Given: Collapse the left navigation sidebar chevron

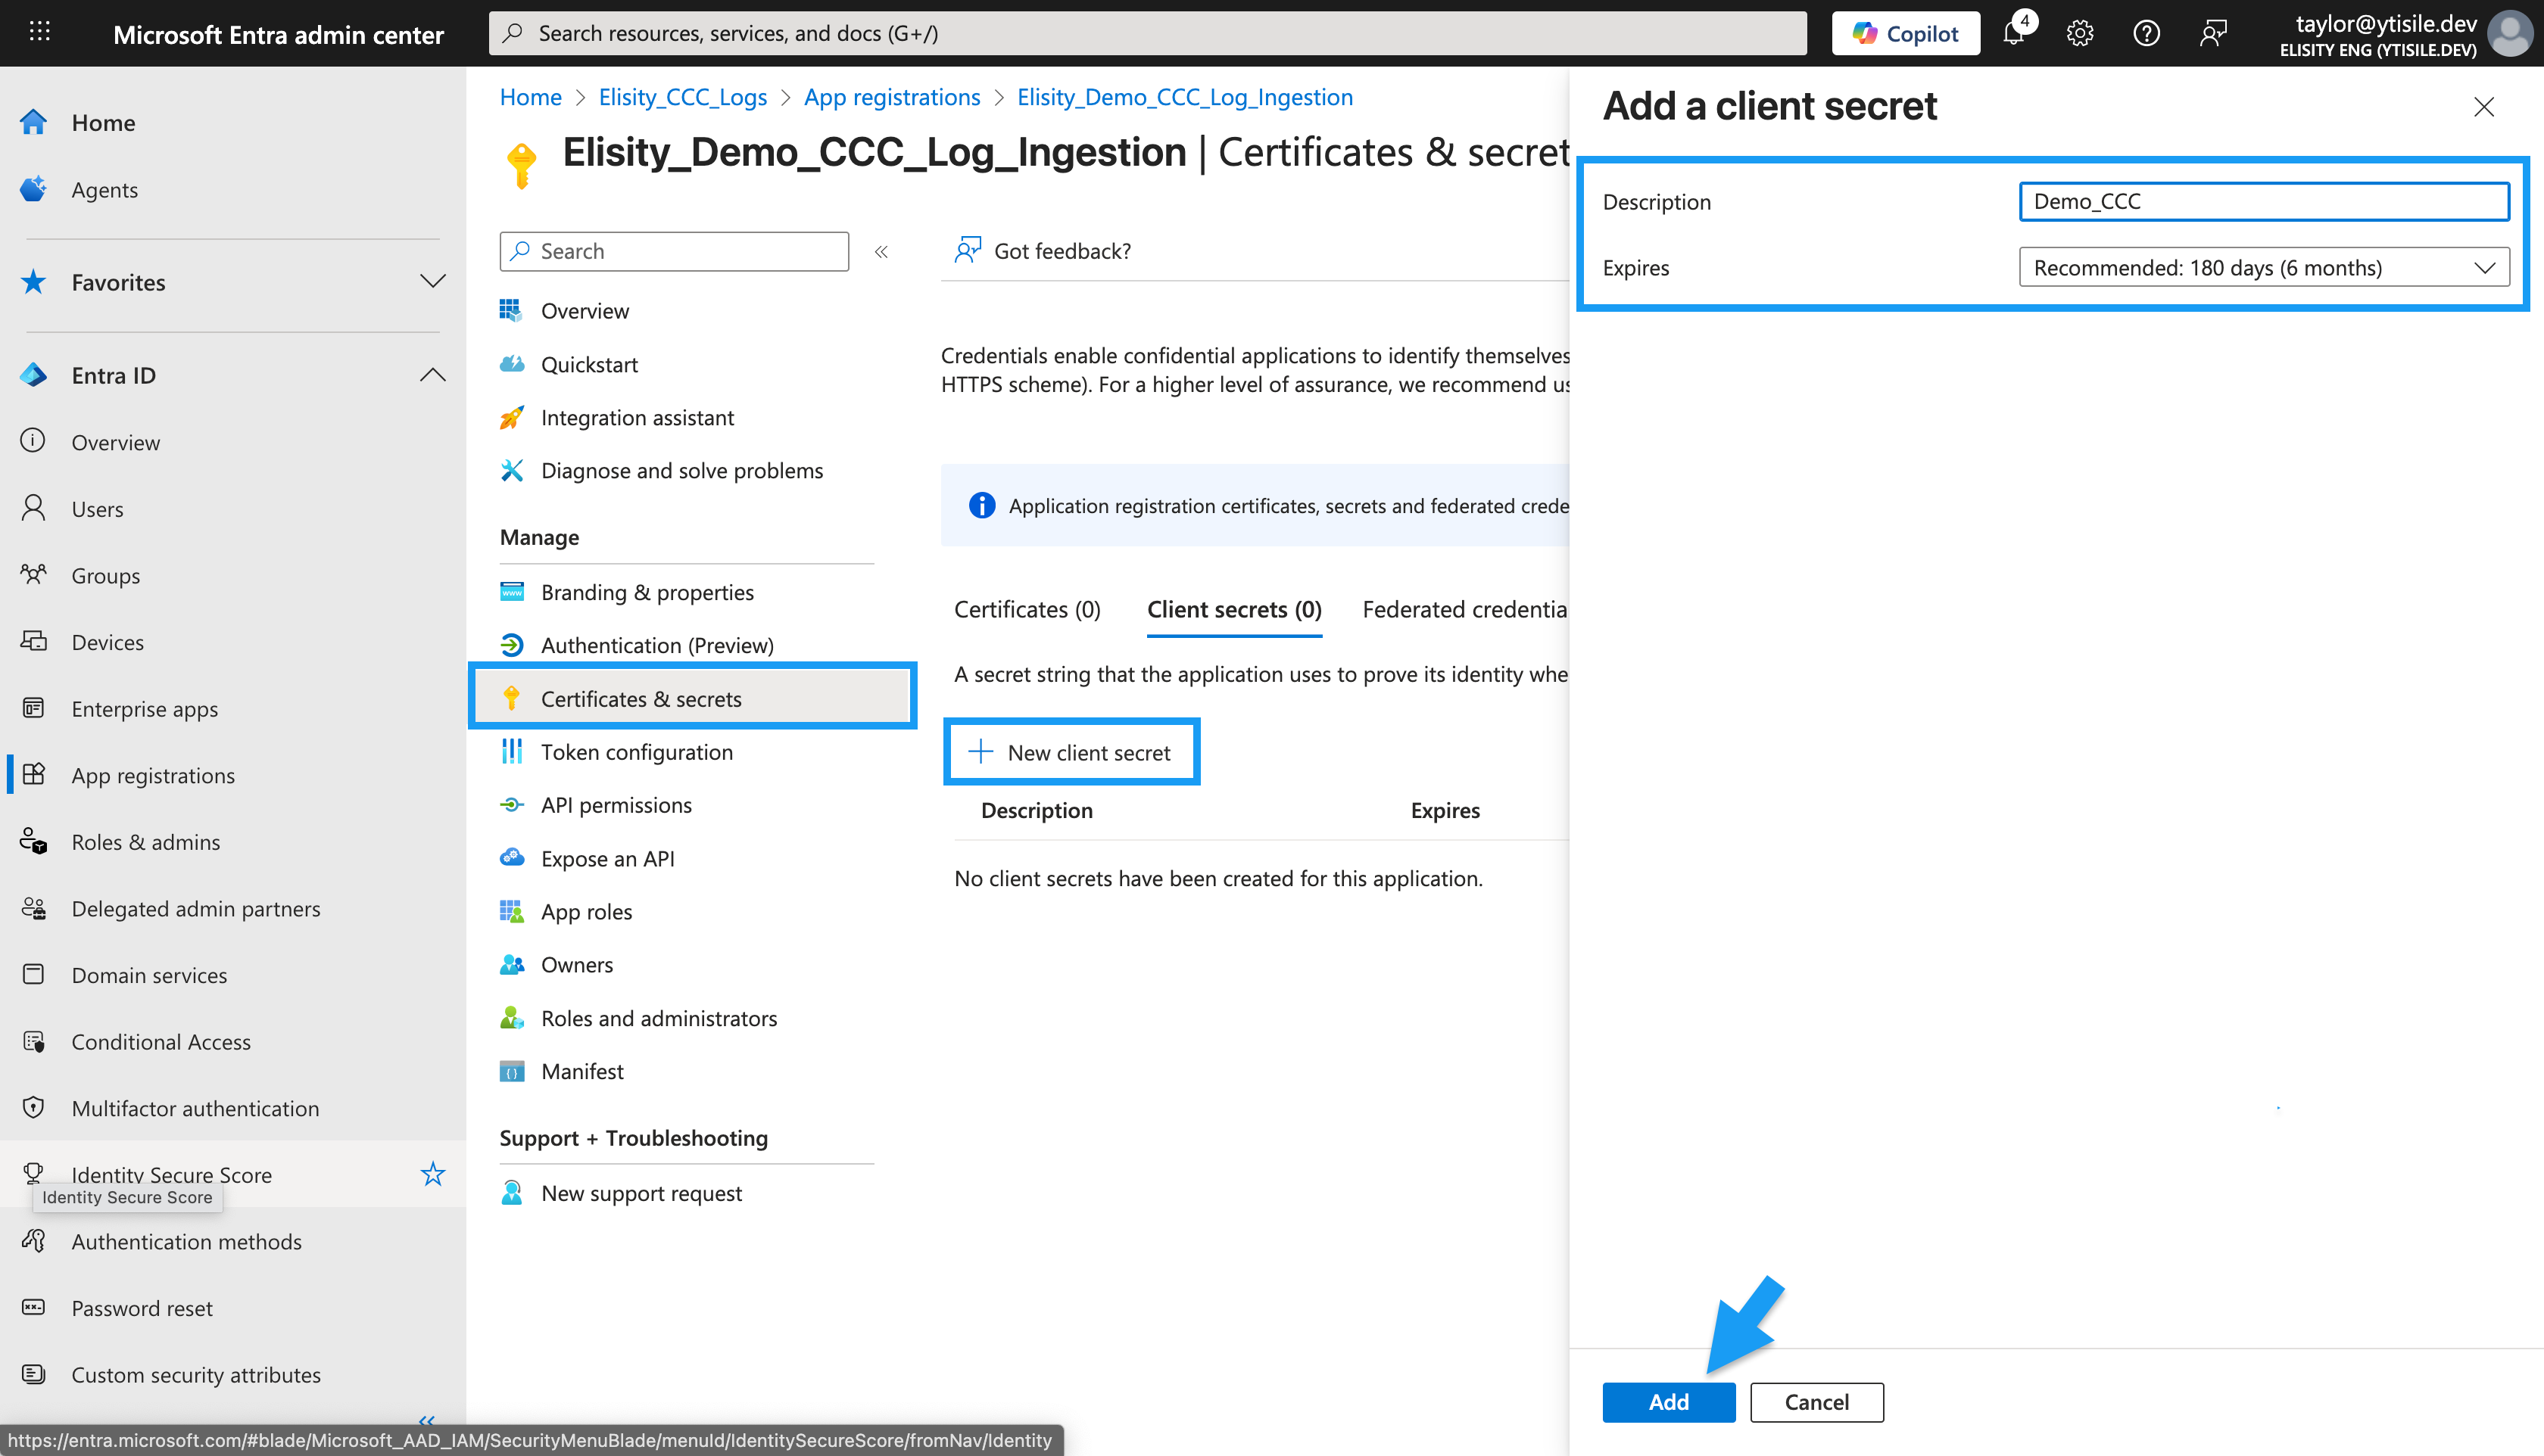Looking at the screenshot, I should tap(427, 1420).
